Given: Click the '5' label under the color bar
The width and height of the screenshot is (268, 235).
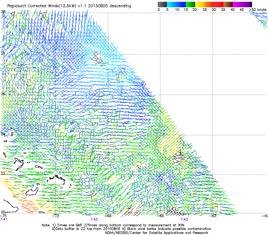Looking at the screenshot, I should [x=167, y=10].
